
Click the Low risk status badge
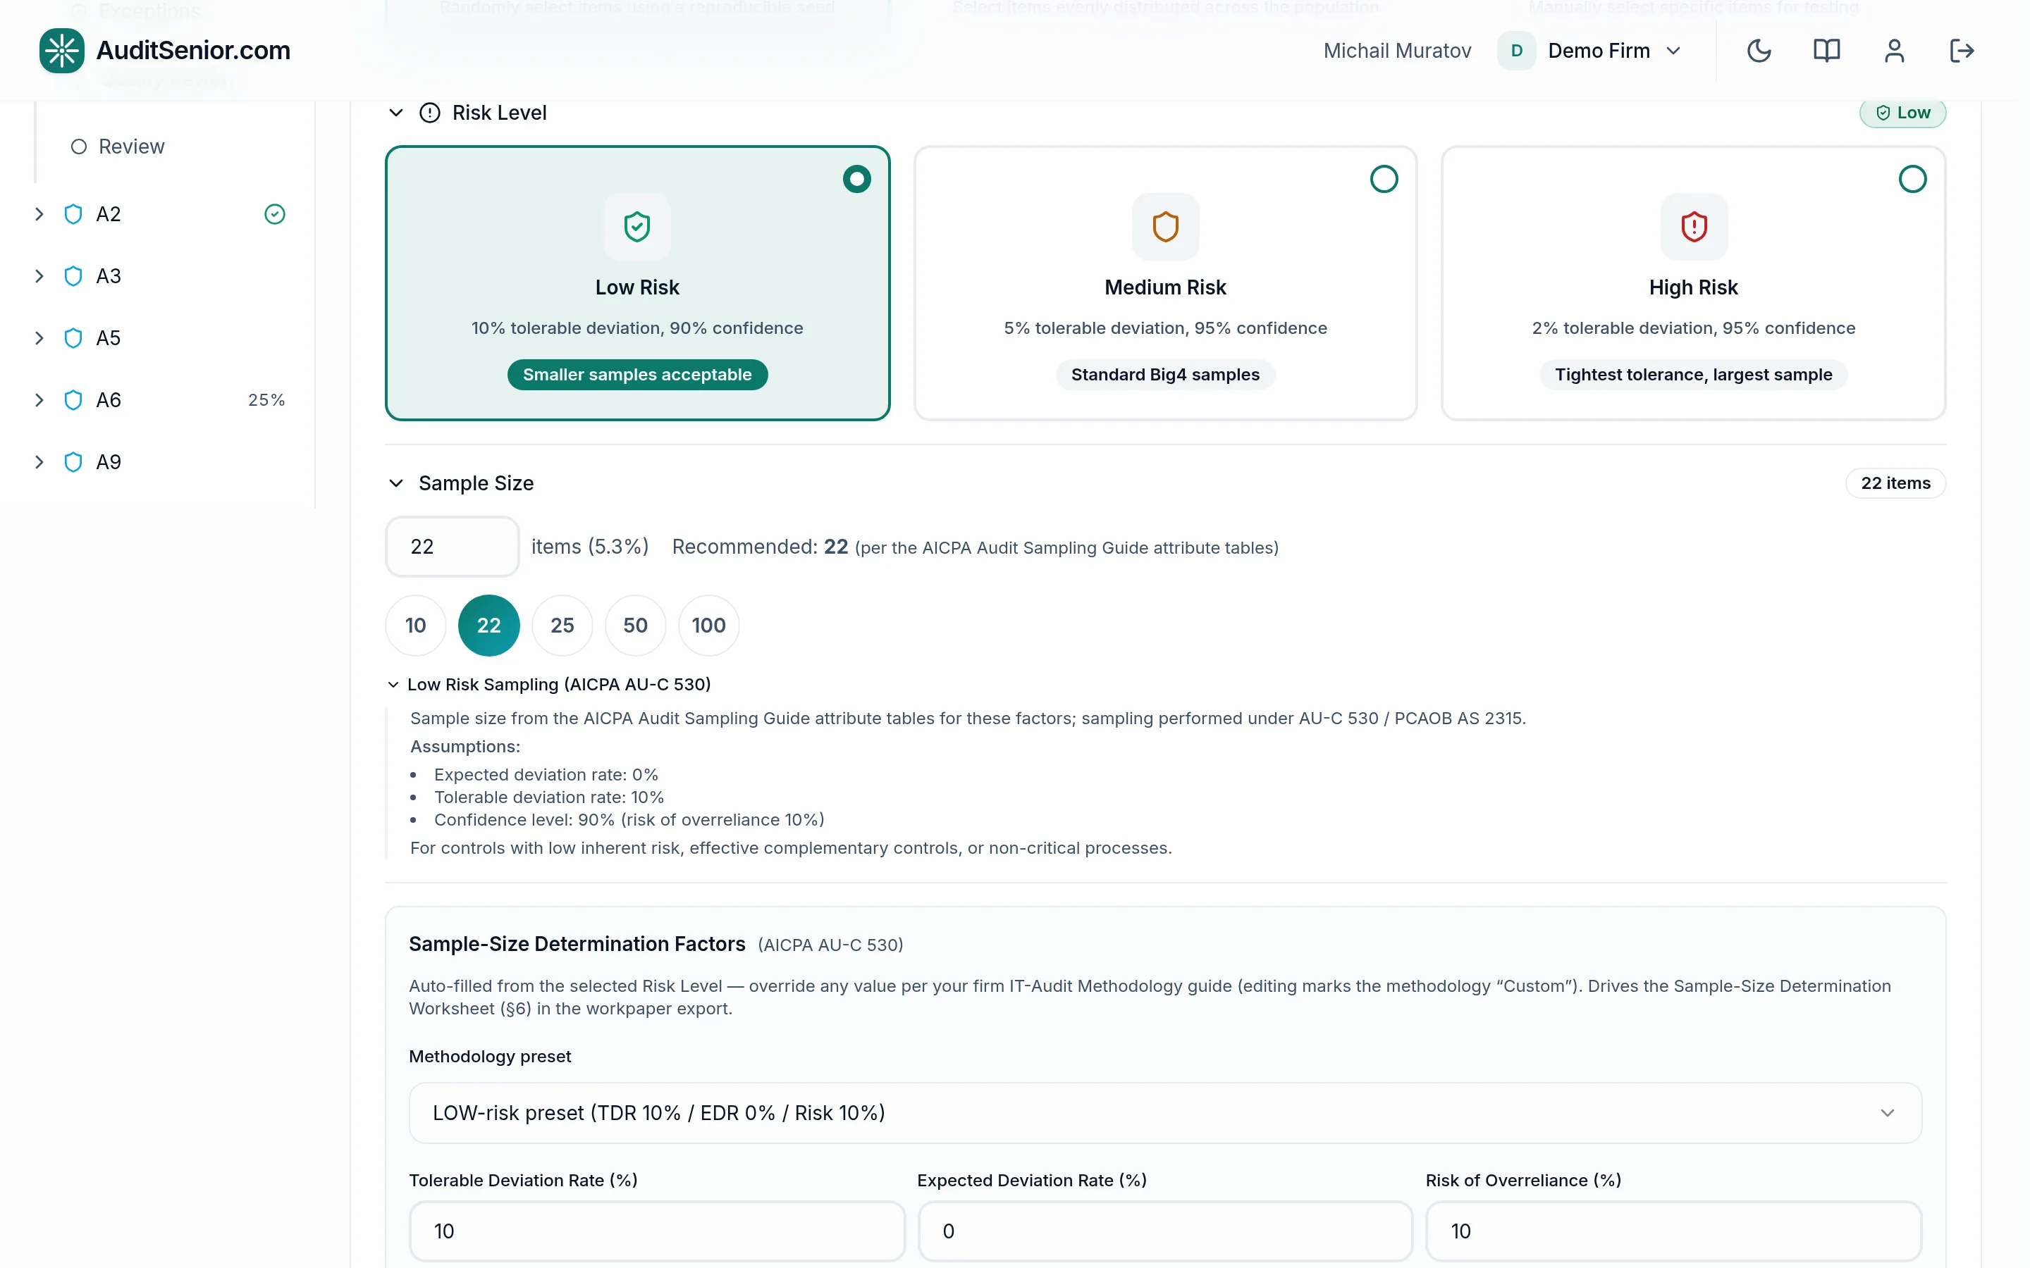(1902, 113)
